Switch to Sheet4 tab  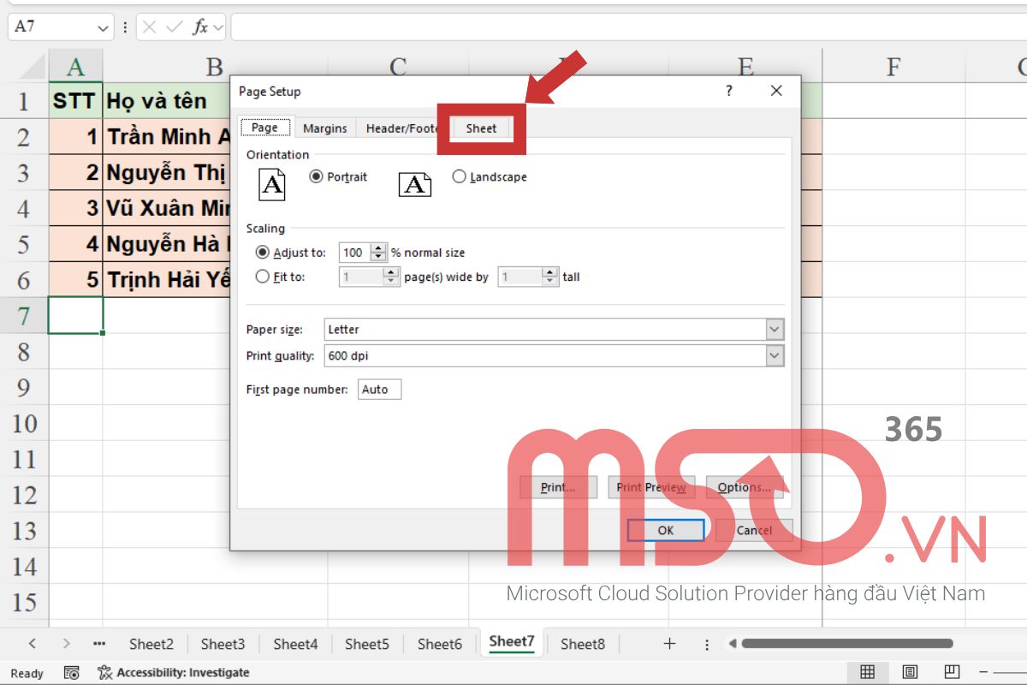(295, 644)
